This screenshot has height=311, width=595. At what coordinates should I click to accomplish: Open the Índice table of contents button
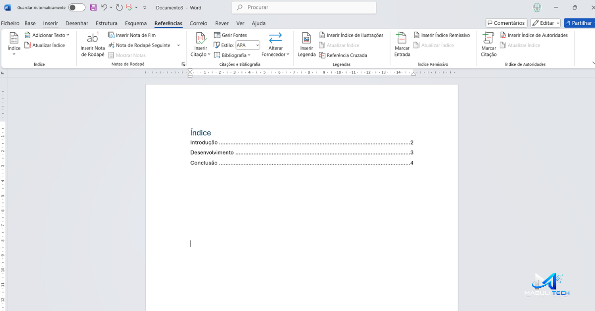[14, 45]
